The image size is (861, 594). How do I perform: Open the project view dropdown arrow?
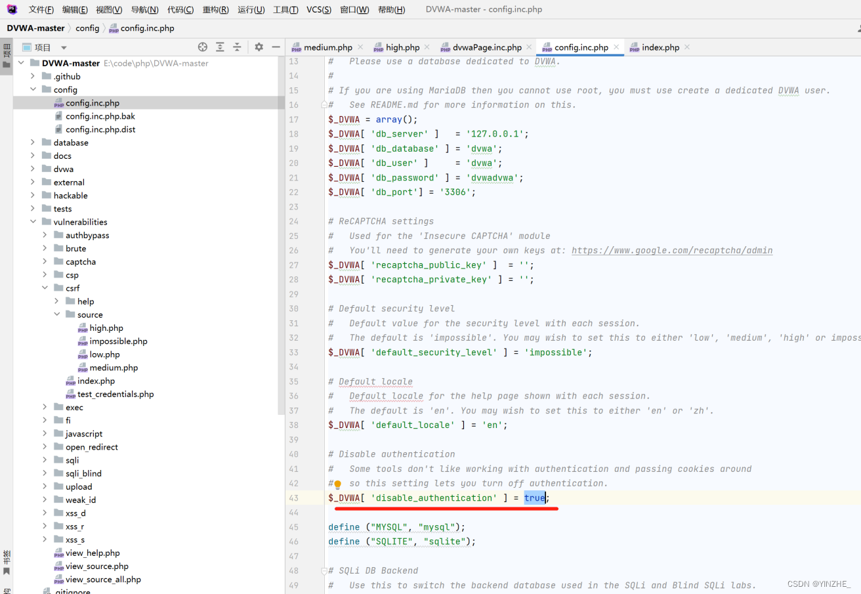pos(64,47)
